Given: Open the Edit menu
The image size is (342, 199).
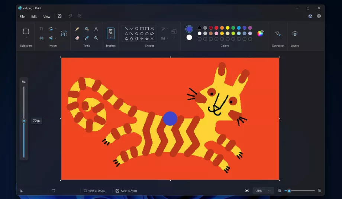Looking at the screenshot, I should [34, 17].
